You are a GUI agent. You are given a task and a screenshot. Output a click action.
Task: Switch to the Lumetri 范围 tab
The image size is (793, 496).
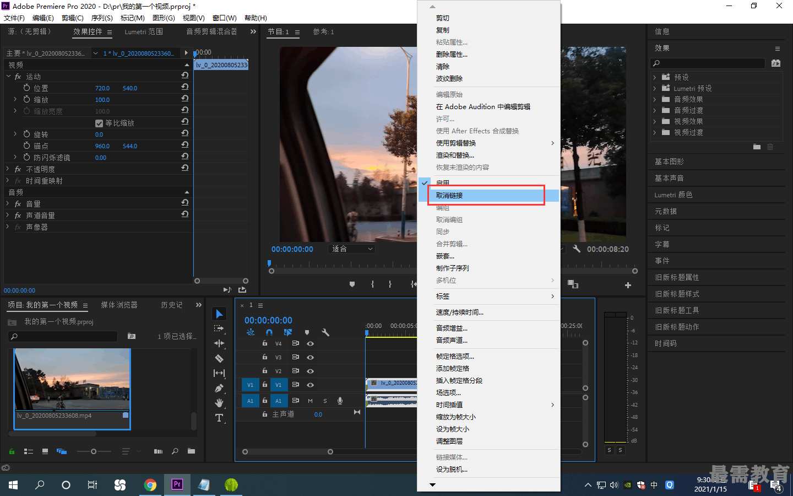144,32
